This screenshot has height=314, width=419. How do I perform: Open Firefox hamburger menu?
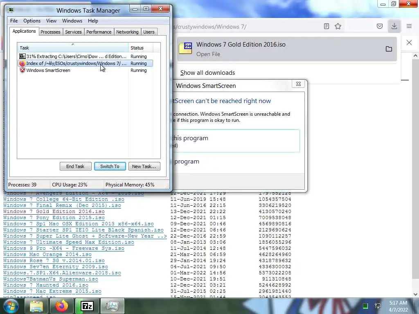click(x=409, y=26)
